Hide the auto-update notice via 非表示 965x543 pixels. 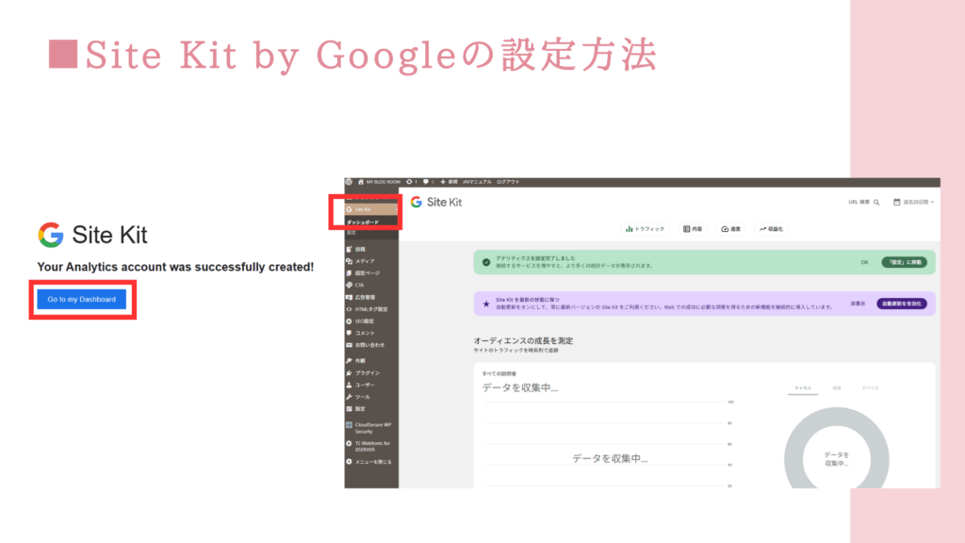858,304
